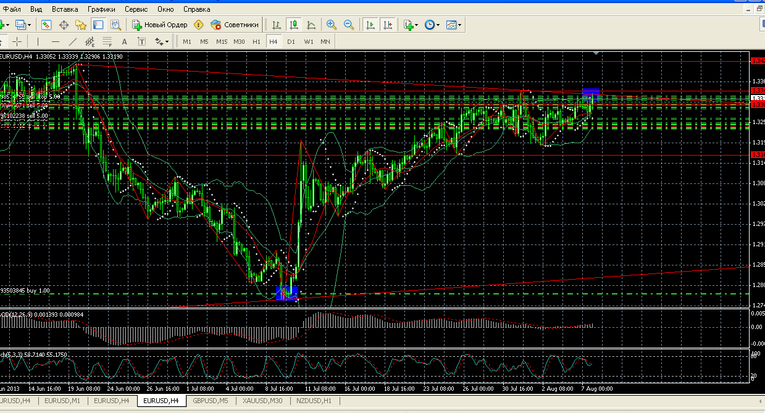The width and height of the screenshot is (765, 413).
Task: Open the templates dropdown
Action: pos(454,25)
